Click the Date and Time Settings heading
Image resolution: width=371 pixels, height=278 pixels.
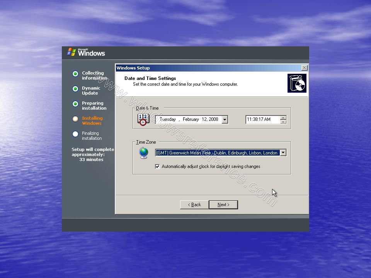(150, 78)
